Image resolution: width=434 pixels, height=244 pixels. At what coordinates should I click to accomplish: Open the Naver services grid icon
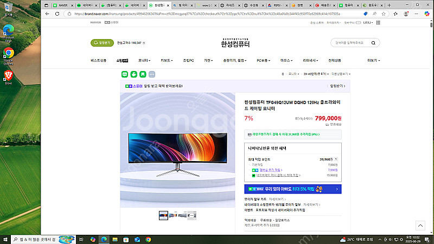(378, 23)
